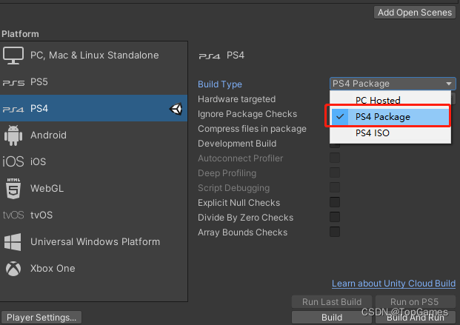Click the Ignore Package Checks label
The height and width of the screenshot is (325, 460).
[x=247, y=114]
